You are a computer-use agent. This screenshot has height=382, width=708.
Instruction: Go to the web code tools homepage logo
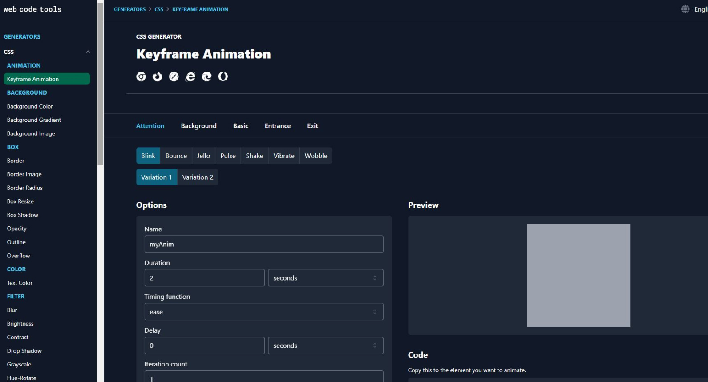click(x=32, y=9)
